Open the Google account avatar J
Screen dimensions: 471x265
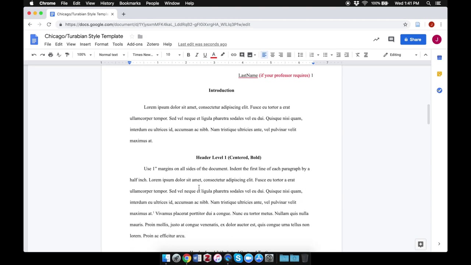(437, 39)
